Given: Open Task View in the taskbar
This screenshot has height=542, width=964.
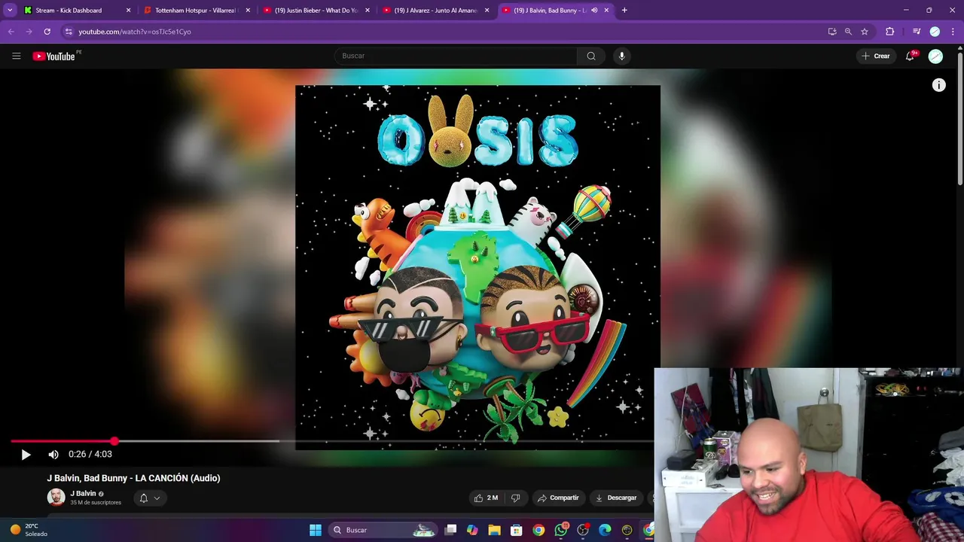Looking at the screenshot, I should point(450,530).
